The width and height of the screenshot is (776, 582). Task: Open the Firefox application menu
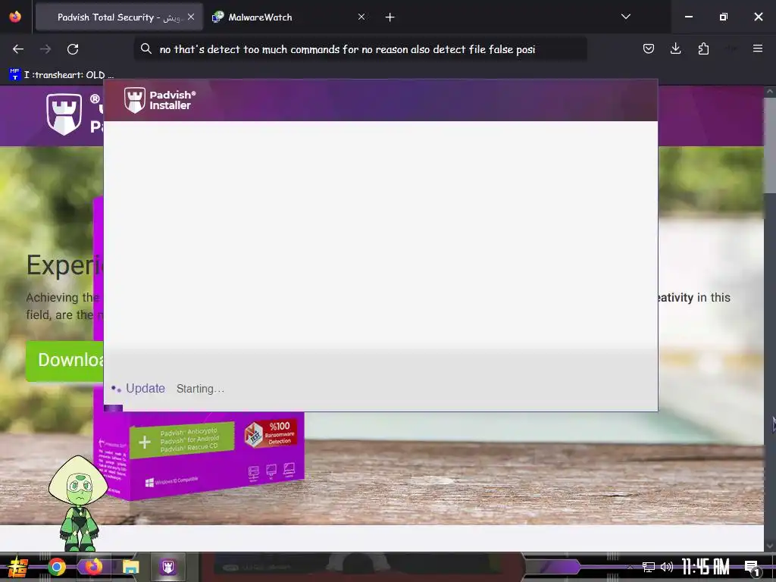(758, 48)
